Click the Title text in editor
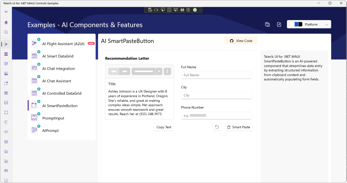Screen dimensions: 347x183 [112, 84]
